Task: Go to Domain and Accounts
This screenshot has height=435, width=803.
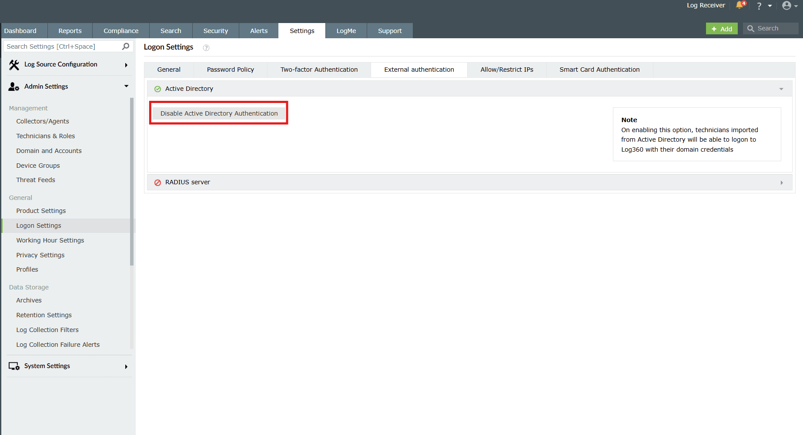Action: (x=49, y=151)
